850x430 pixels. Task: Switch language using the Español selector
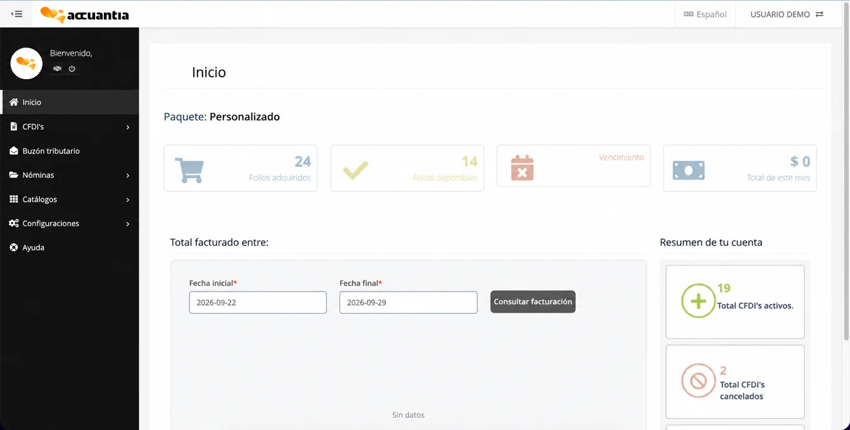pyautogui.click(x=705, y=14)
